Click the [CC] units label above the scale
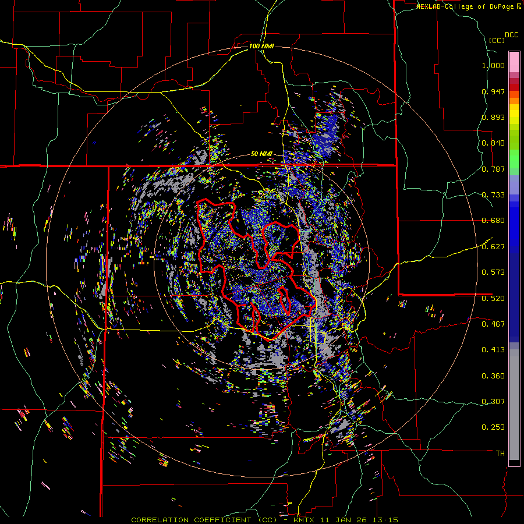Viewport: 524px width, 524px height. click(x=497, y=40)
